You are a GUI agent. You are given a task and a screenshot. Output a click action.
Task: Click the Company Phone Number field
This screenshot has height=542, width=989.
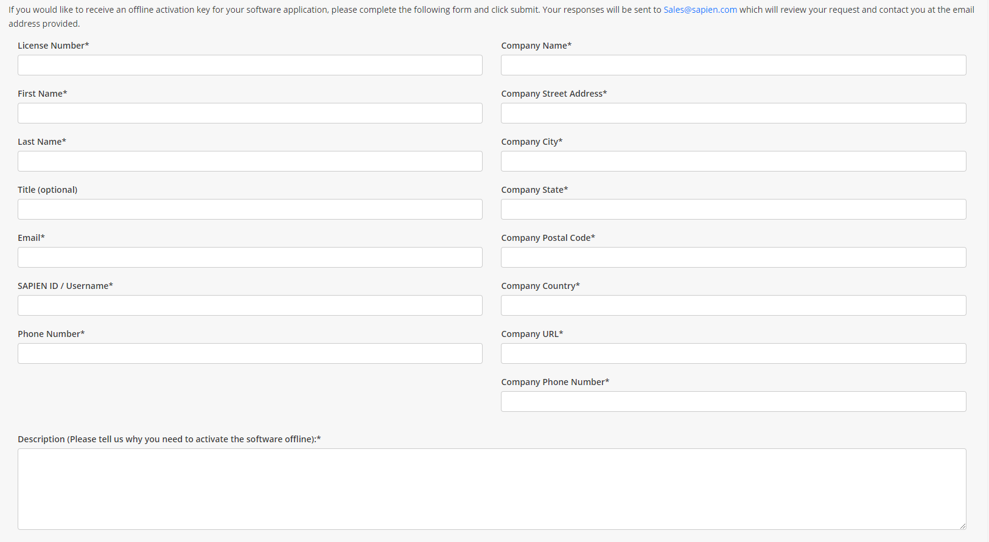point(733,401)
